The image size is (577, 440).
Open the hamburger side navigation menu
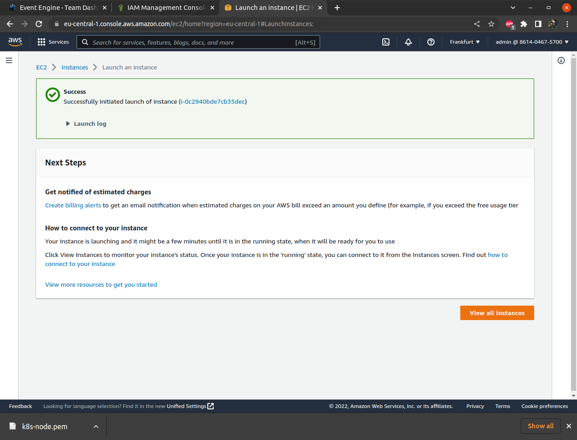click(x=9, y=60)
